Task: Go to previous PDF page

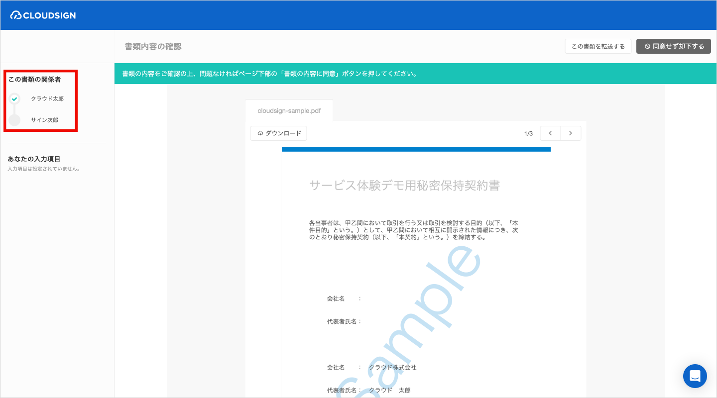Action: point(550,133)
